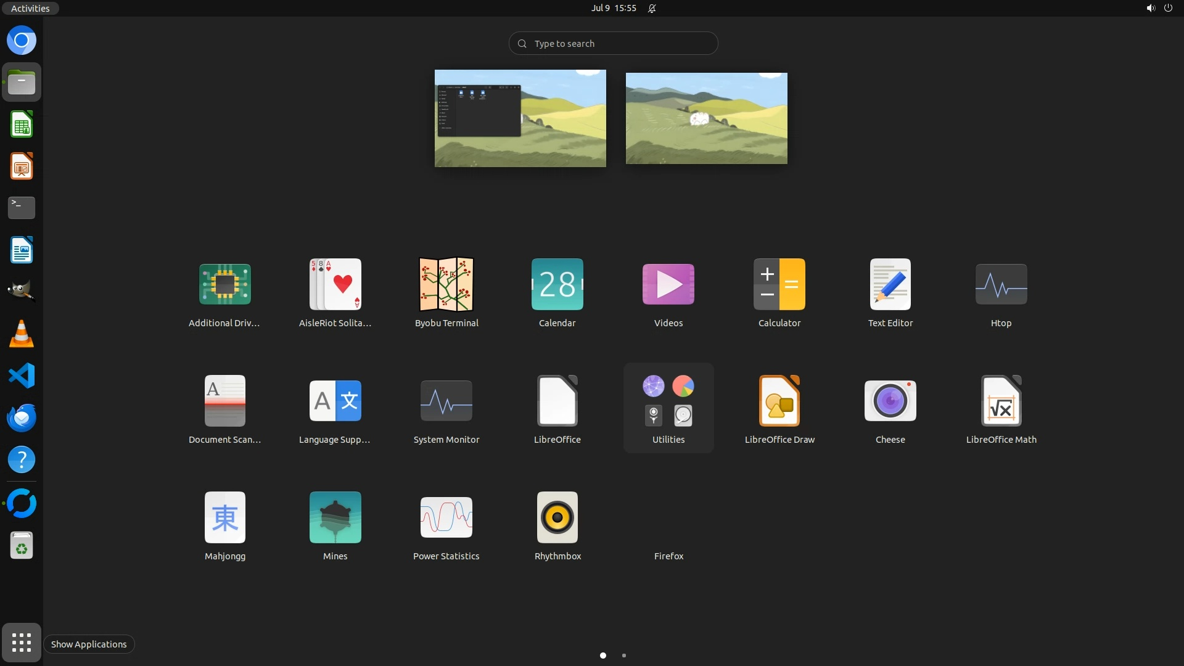Toggle the Show Applications grid button
This screenshot has width=1184, height=666.
[22, 643]
